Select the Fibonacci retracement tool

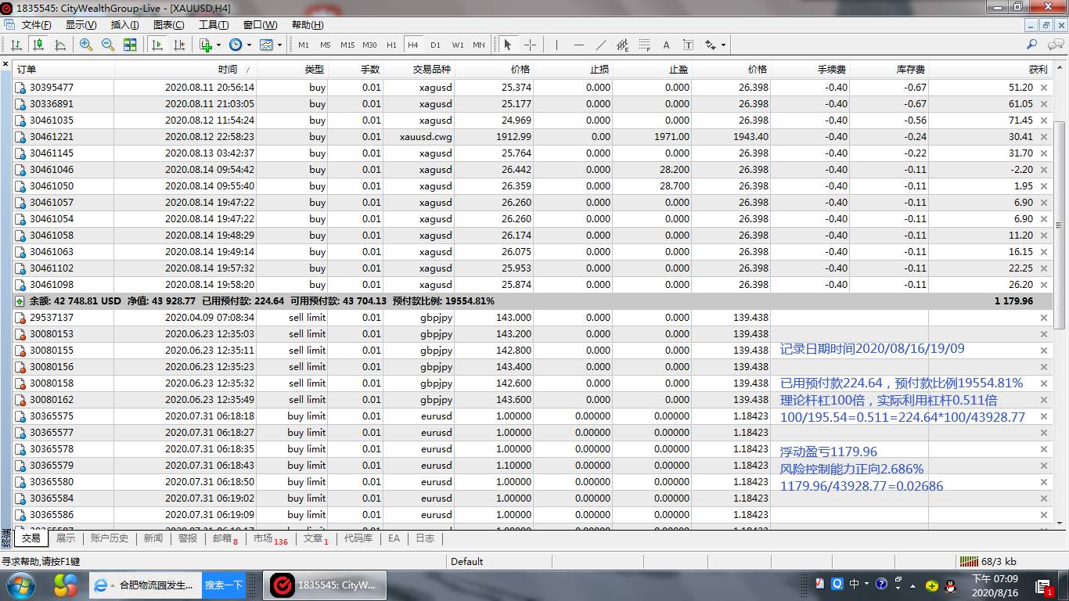click(644, 45)
